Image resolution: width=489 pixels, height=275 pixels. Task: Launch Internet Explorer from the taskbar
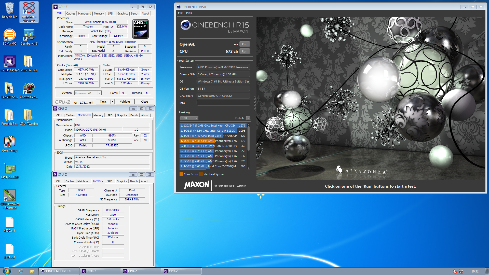21,271
